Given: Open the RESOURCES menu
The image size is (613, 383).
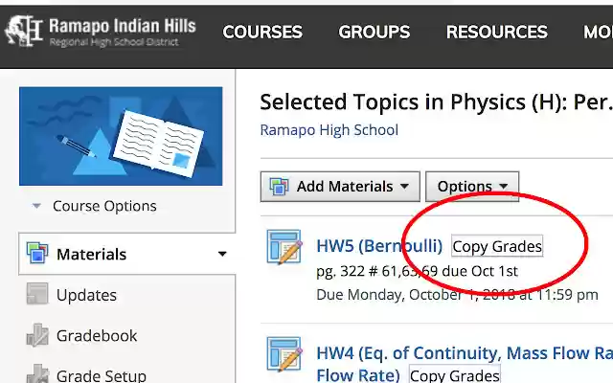Looking at the screenshot, I should 496,32.
